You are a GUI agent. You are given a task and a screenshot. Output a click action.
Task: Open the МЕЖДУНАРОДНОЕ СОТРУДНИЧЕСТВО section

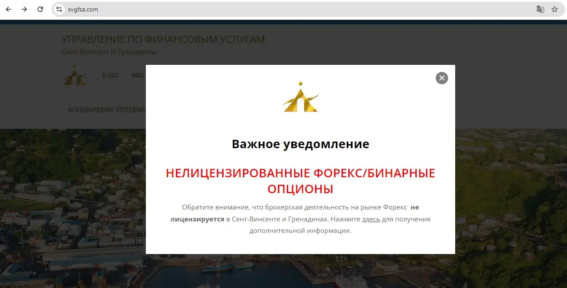point(107,109)
